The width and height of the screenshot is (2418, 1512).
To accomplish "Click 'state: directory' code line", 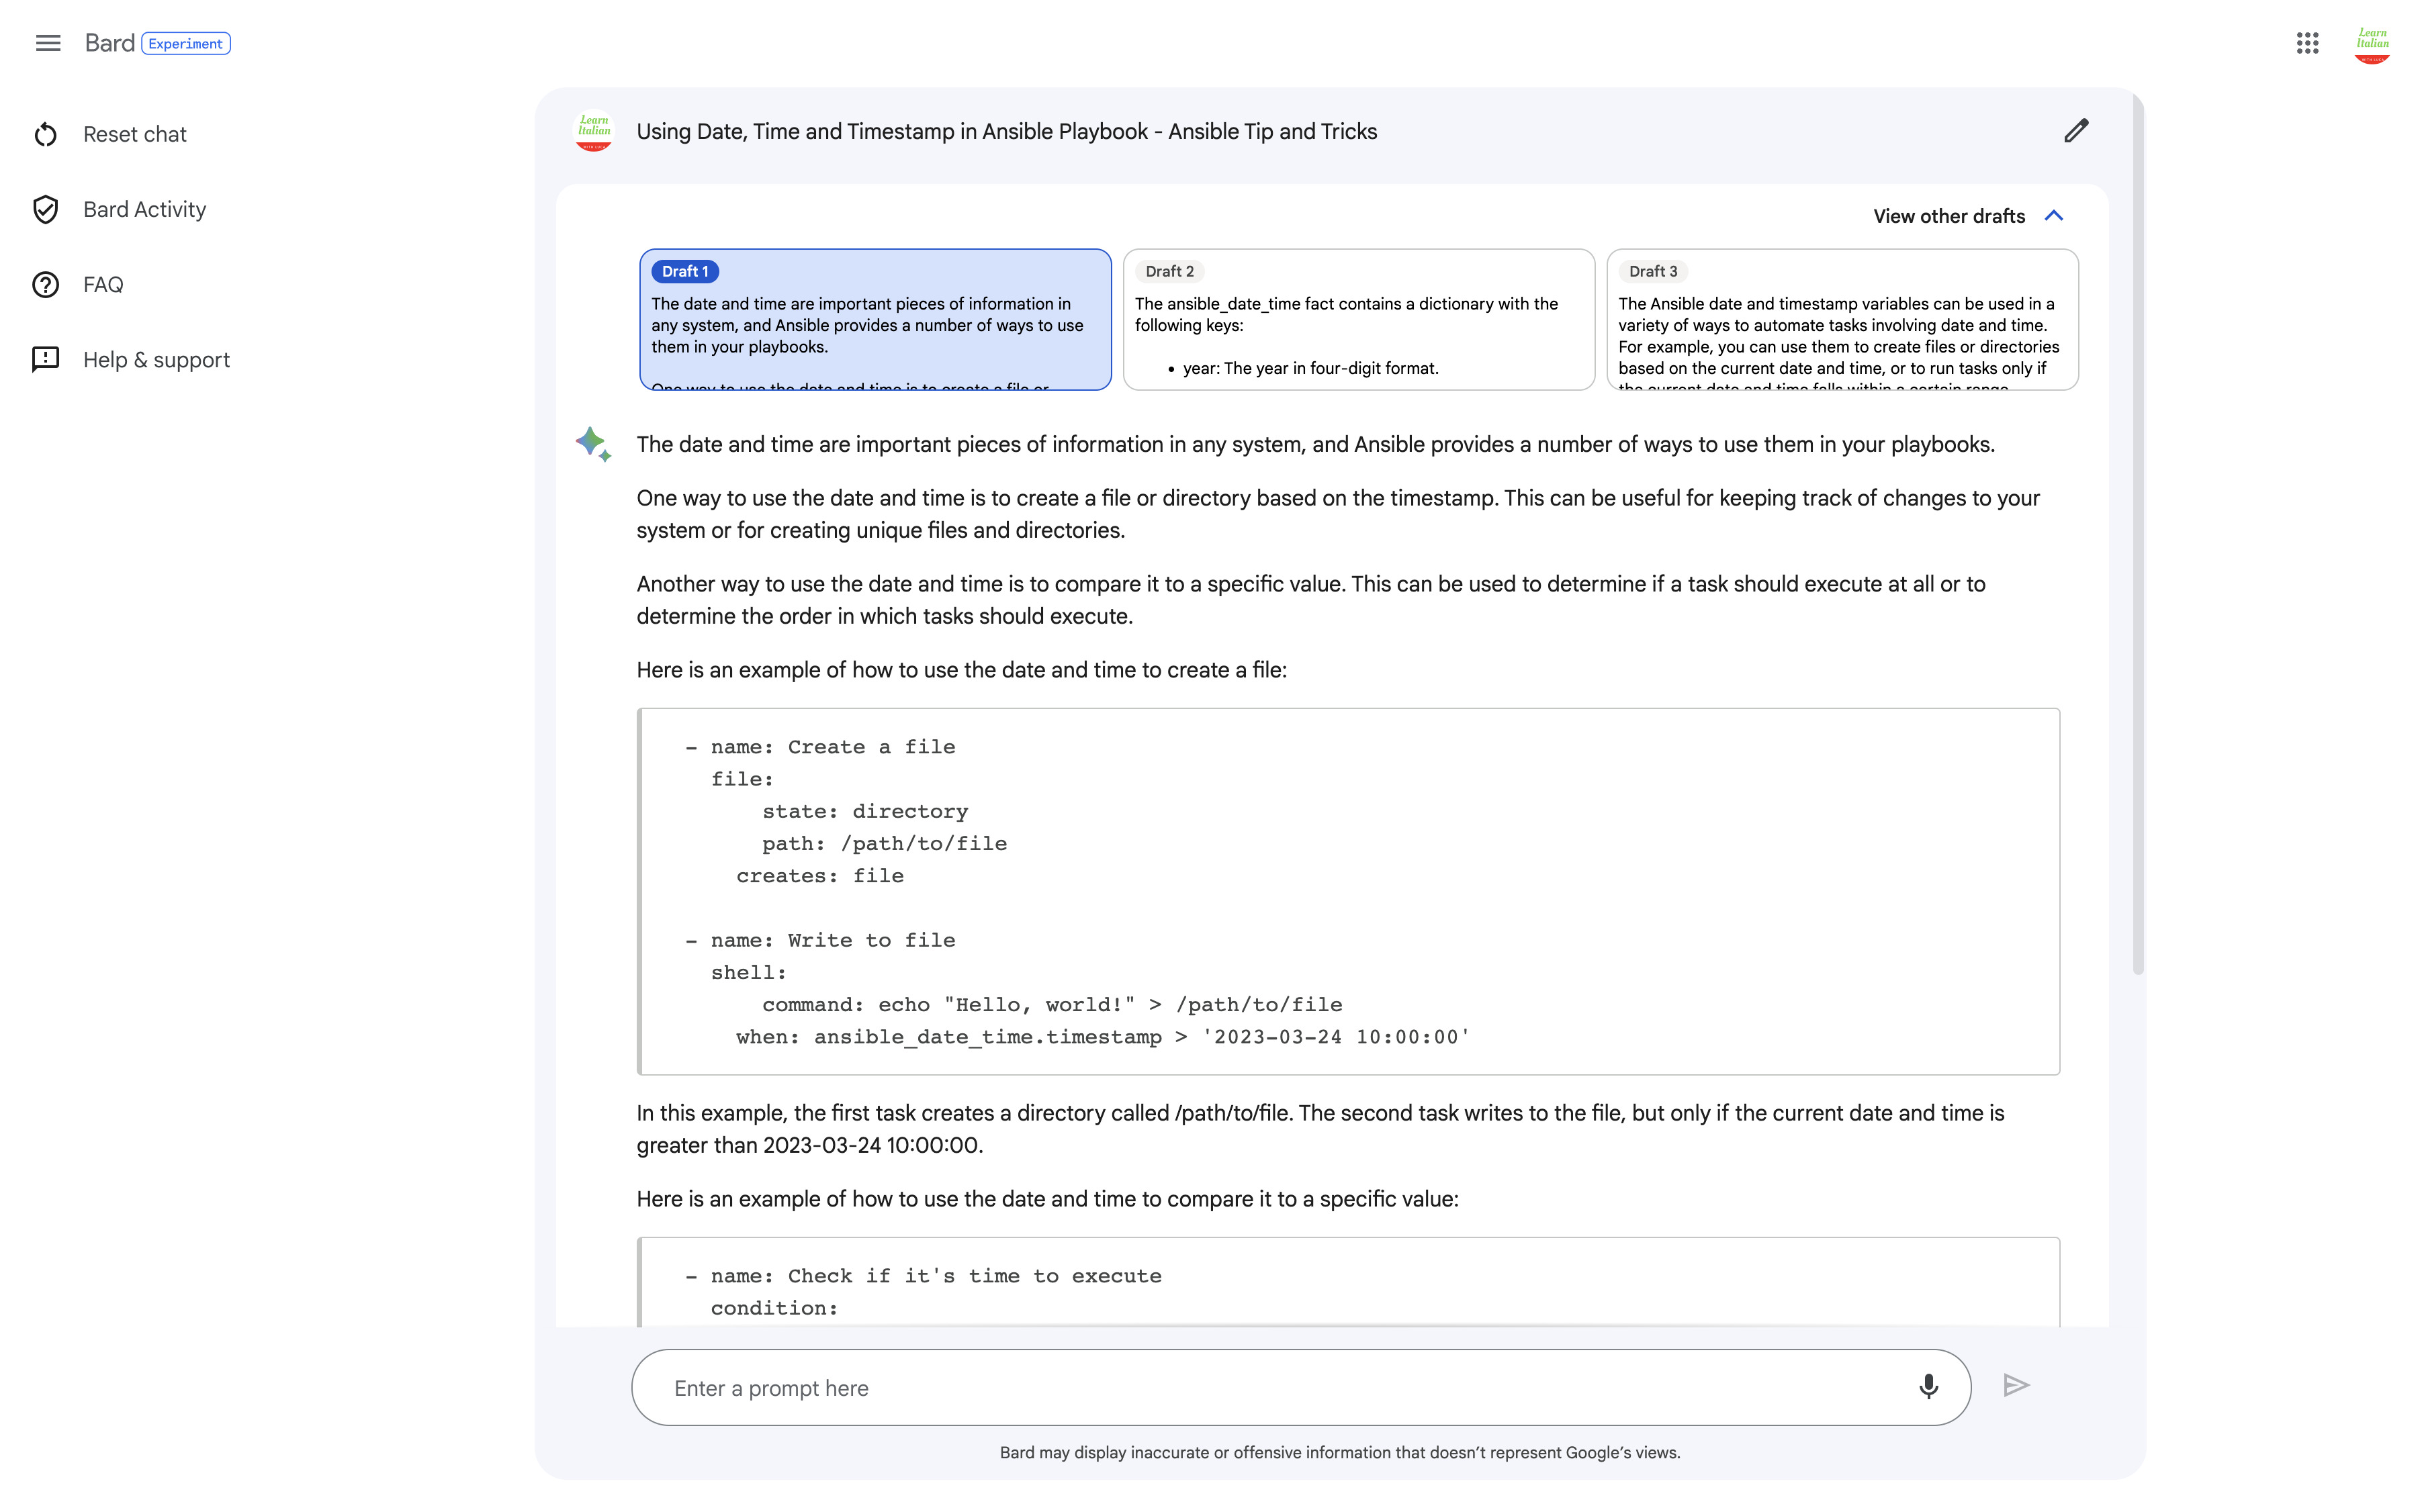I will click(865, 812).
